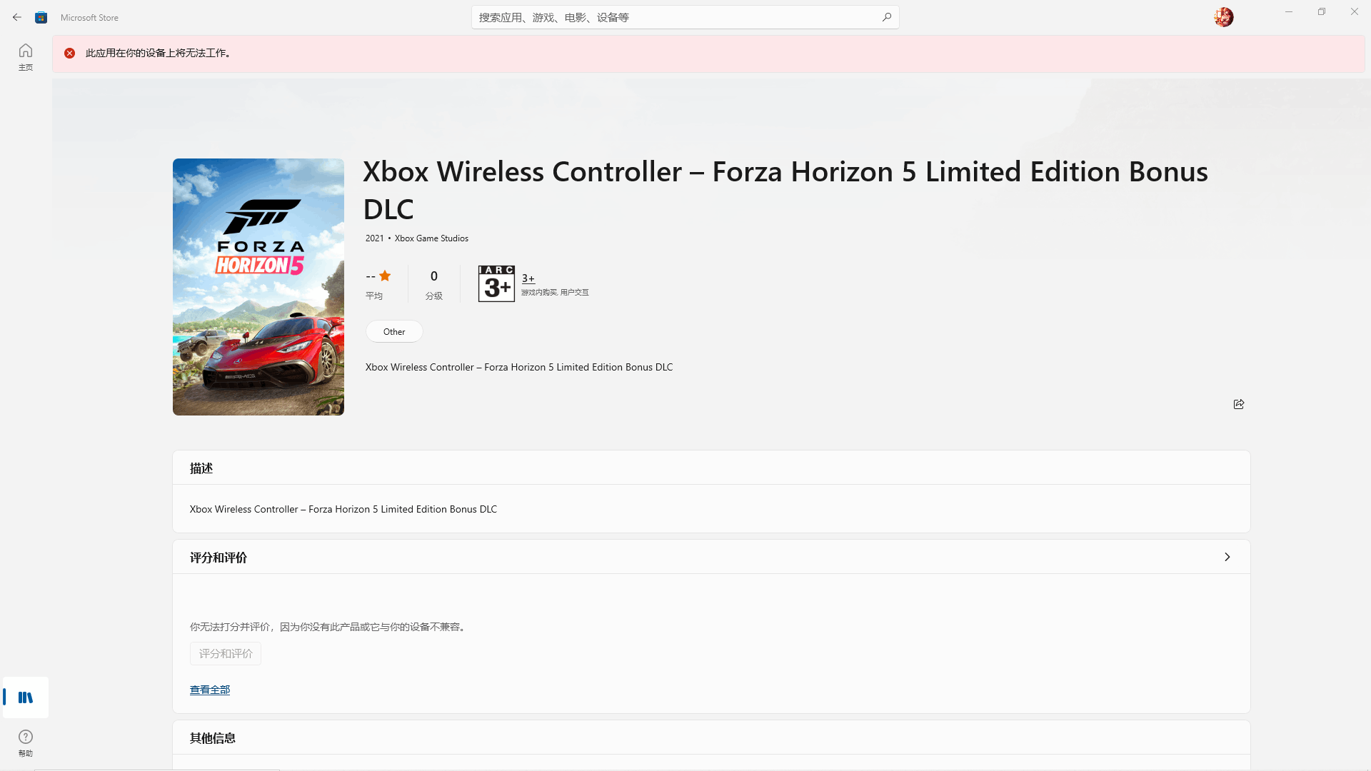Screen dimensions: 1371x771
Task: Click the 其他信息 section header
Action: click(x=213, y=738)
